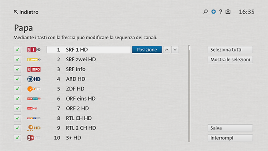
Task: Click the SRF 1 HD name field
Action: point(89,50)
